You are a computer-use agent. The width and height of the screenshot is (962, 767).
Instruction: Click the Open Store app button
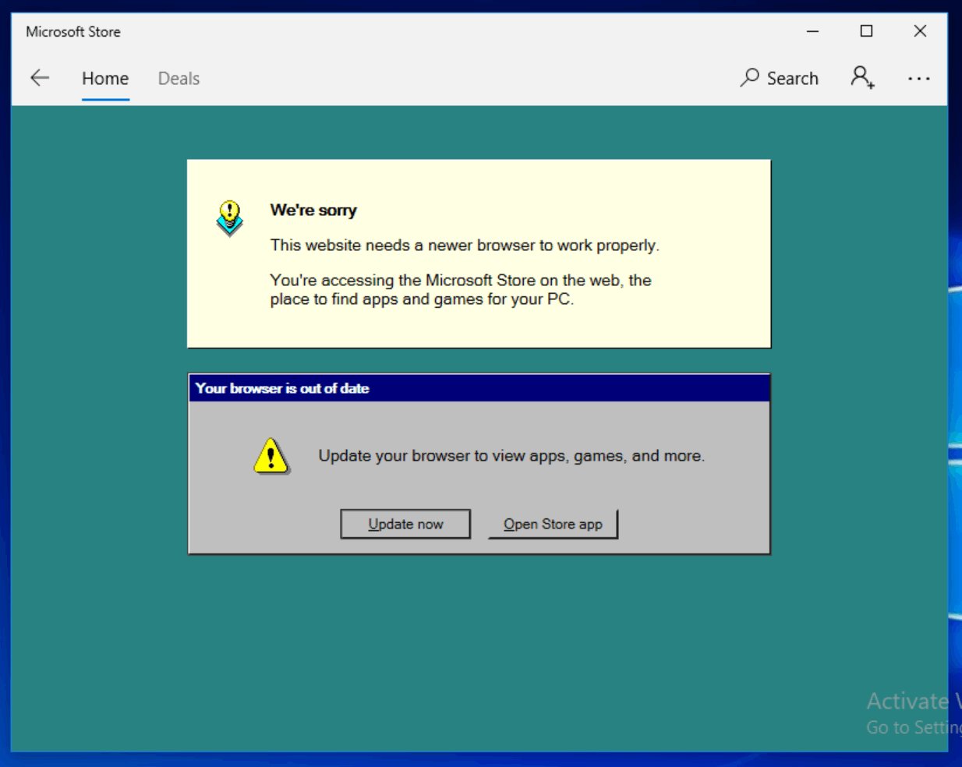point(553,524)
